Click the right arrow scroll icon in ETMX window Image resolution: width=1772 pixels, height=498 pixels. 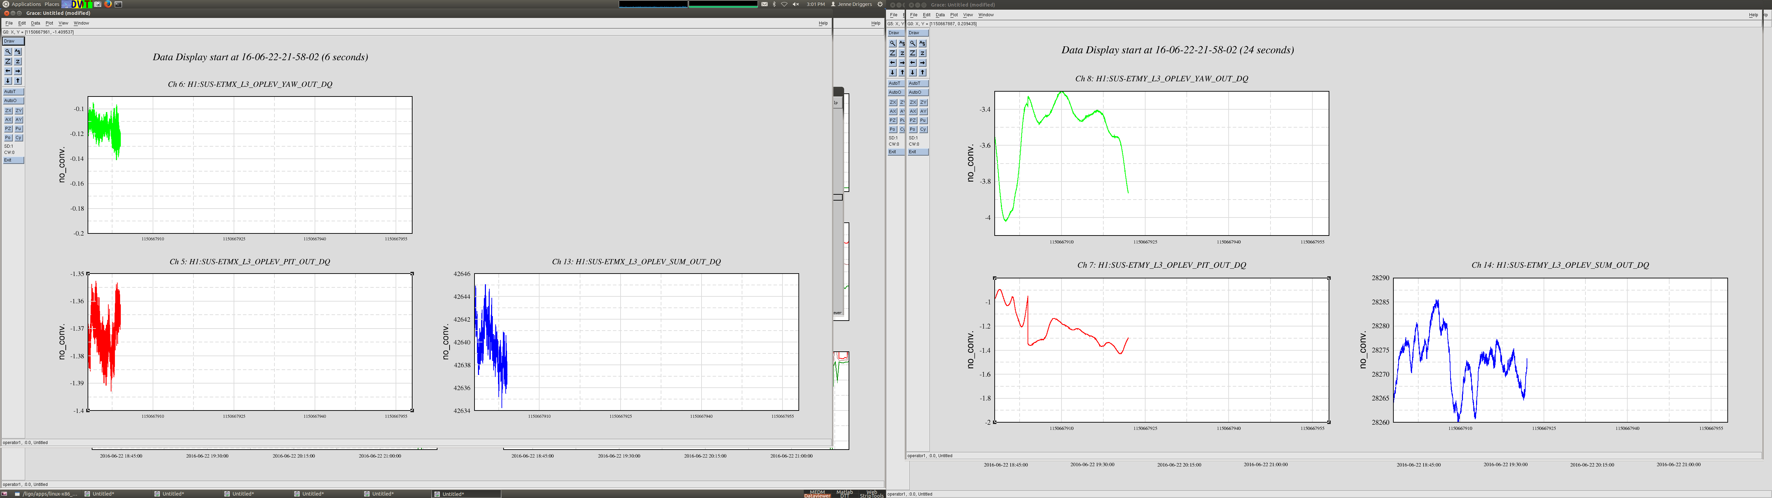coord(18,71)
